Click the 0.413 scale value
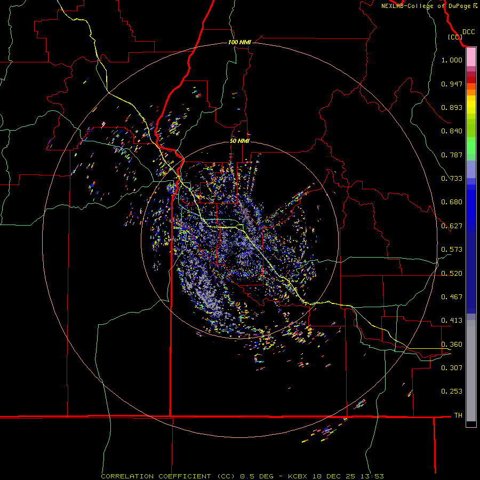Screen dimensions: 480x480 tap(452, 321)
